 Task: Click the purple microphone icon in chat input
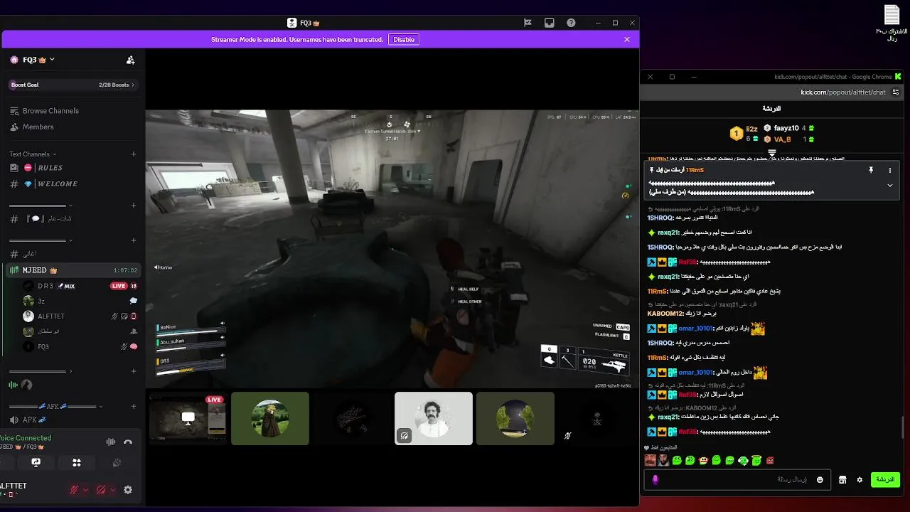point(655,480)
